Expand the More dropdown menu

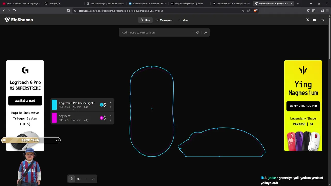(183, 20)
